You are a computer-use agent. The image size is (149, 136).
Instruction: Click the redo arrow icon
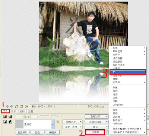tap(12, 106)
